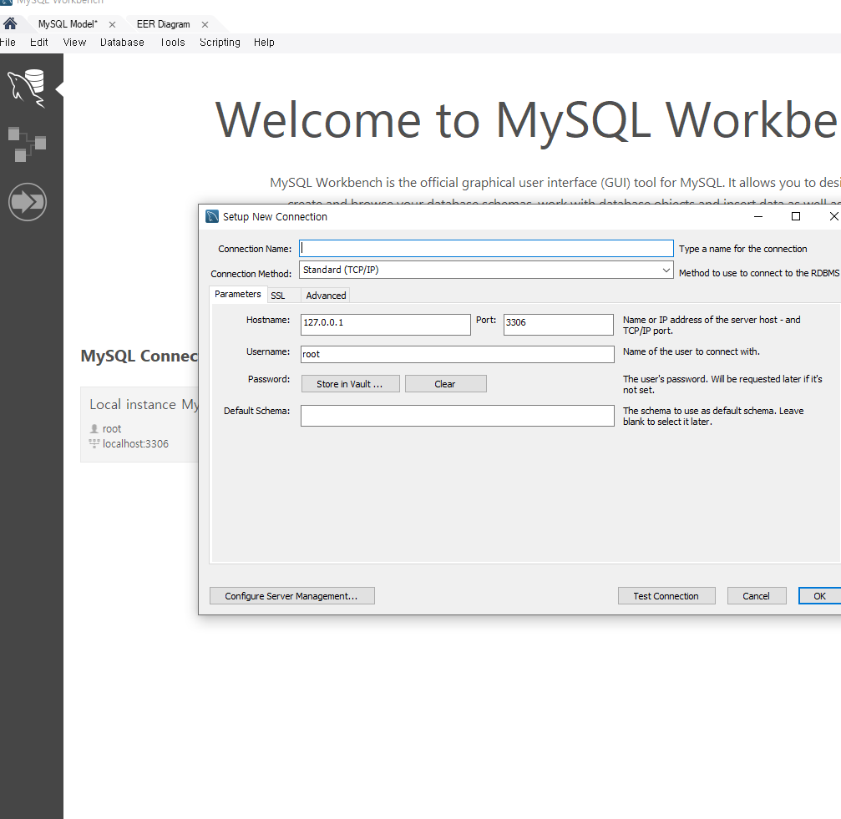Click the Username input field

[x=457, y=354]
